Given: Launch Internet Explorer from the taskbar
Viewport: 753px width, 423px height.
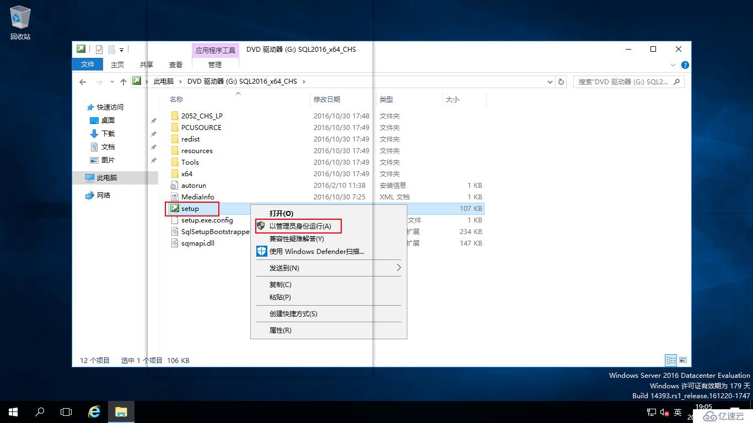Looking at the screenshot, I should pos(94,412).
